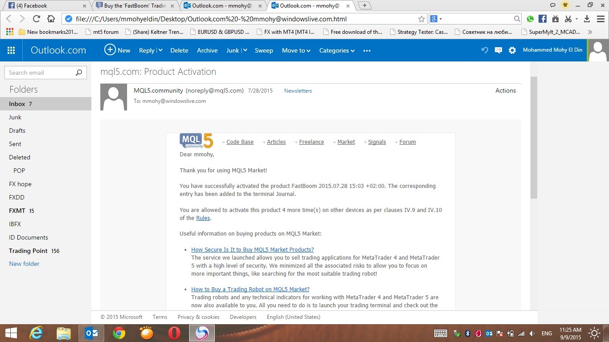This screenshot has height=342, width=609.
Task: Open the Inbox folder
Action: pos(45,104)
